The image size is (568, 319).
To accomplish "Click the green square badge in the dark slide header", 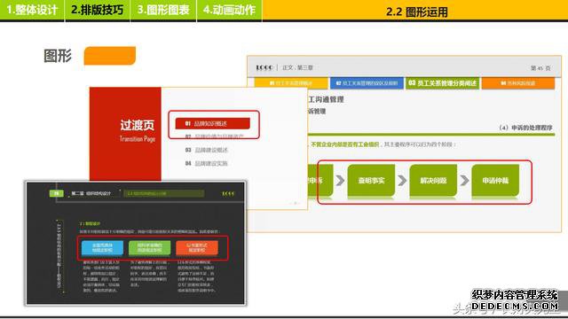I will (x=56, y=193).
